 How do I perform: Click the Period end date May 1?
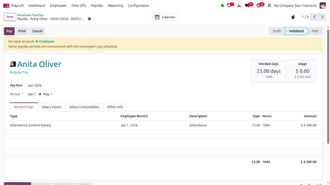pos(48,94)
